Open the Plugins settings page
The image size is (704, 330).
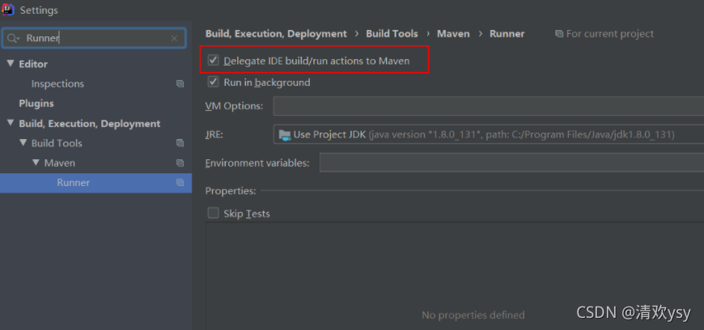(36, 104)
